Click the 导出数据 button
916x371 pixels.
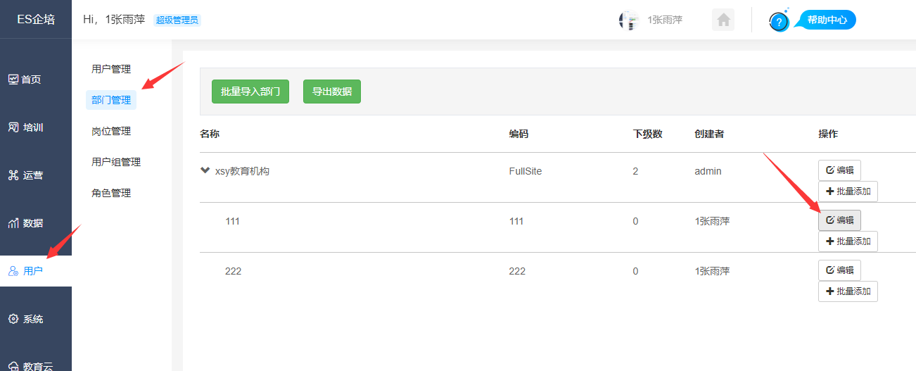point(332,92)
